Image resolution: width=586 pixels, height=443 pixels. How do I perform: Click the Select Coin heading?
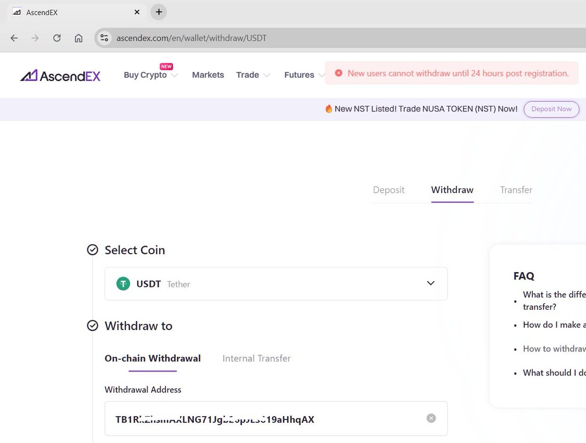click(135, 250)
